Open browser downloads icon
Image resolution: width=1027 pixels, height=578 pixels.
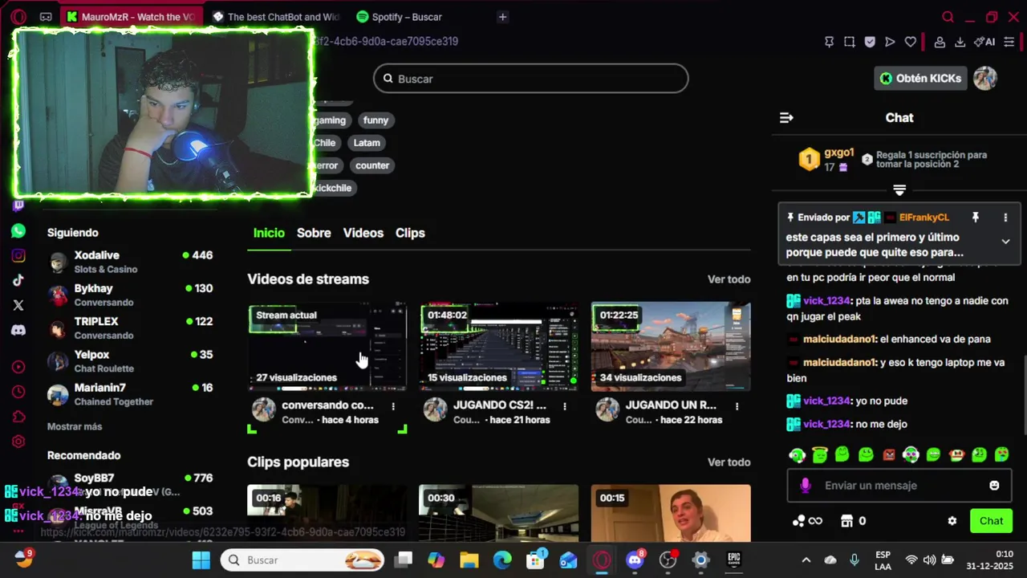click(x=960, y=42)
